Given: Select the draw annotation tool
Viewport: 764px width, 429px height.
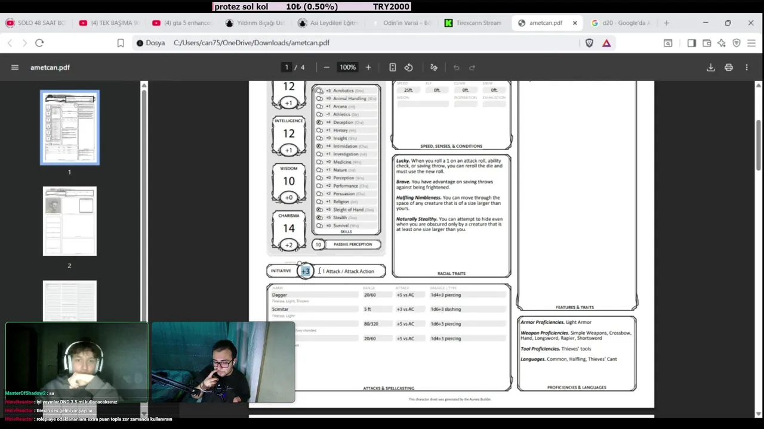Looking at the screenshot, I should (x=434, y=67).
